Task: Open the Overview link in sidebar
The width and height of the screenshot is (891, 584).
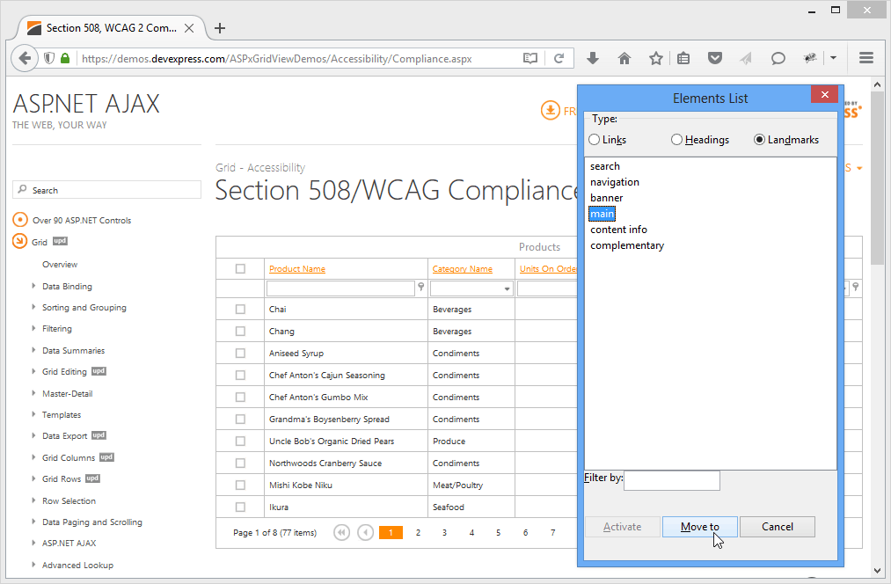Action: [x=60, y=264]
